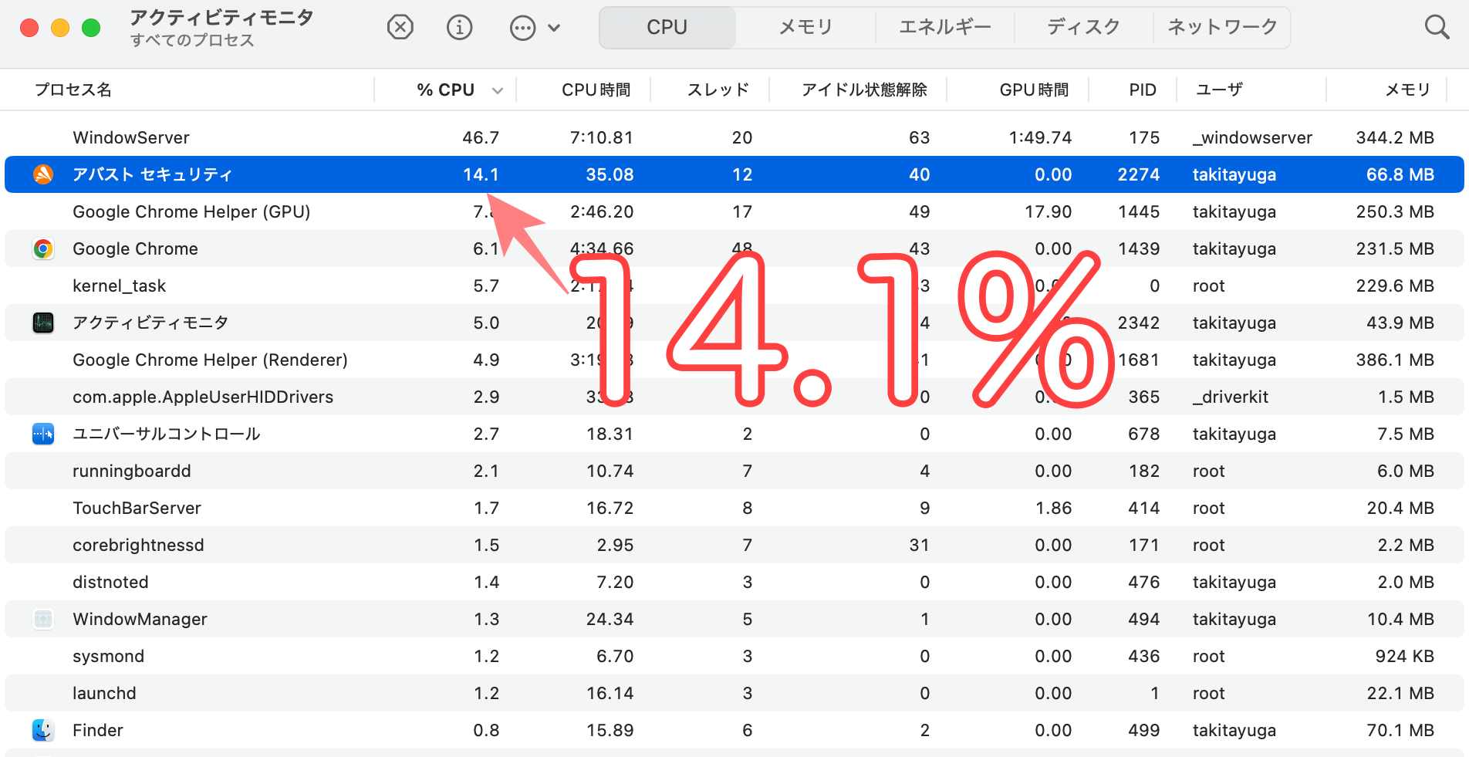Click the _windowserver user cell
Screen dimensions: 1469x757
point(1252,137)
